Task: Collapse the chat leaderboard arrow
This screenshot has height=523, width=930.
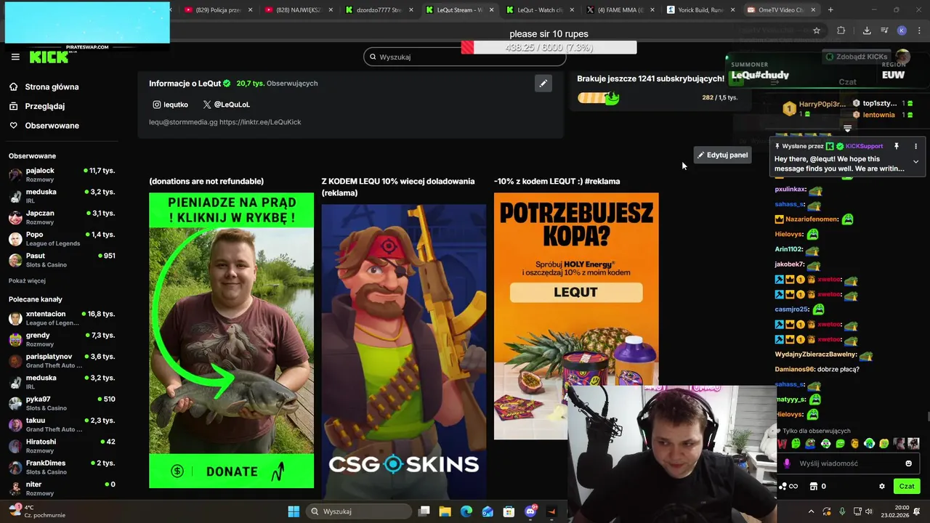Action: click(x=847, y=129)
